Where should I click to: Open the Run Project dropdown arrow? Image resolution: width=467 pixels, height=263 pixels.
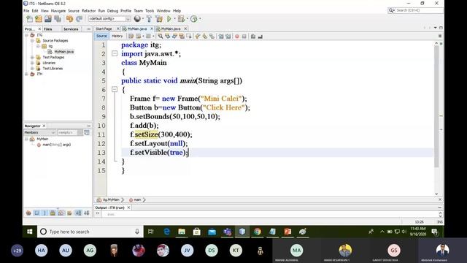pos(174,19)
